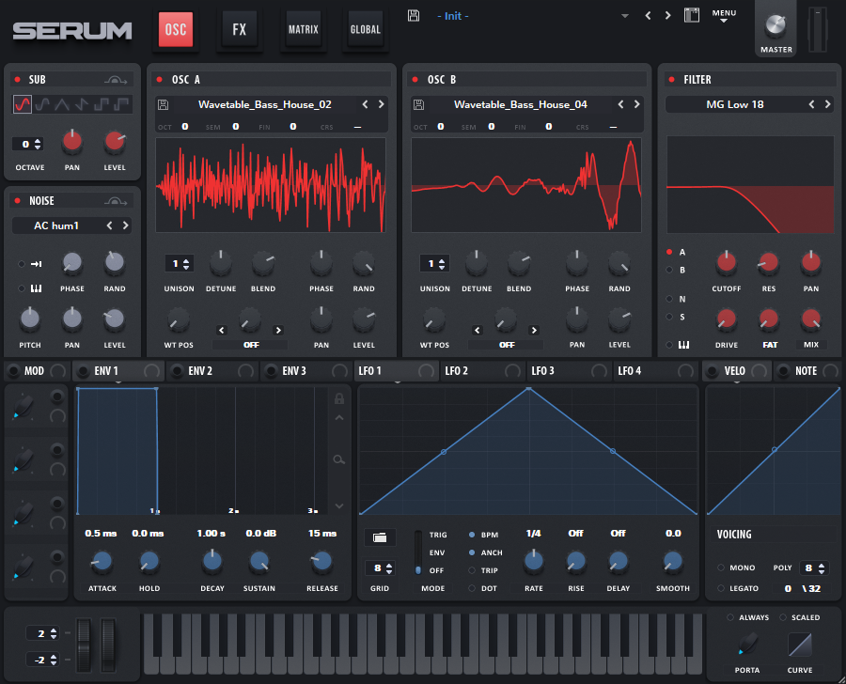Click the noise keytrack piano icon

(36, 288)
